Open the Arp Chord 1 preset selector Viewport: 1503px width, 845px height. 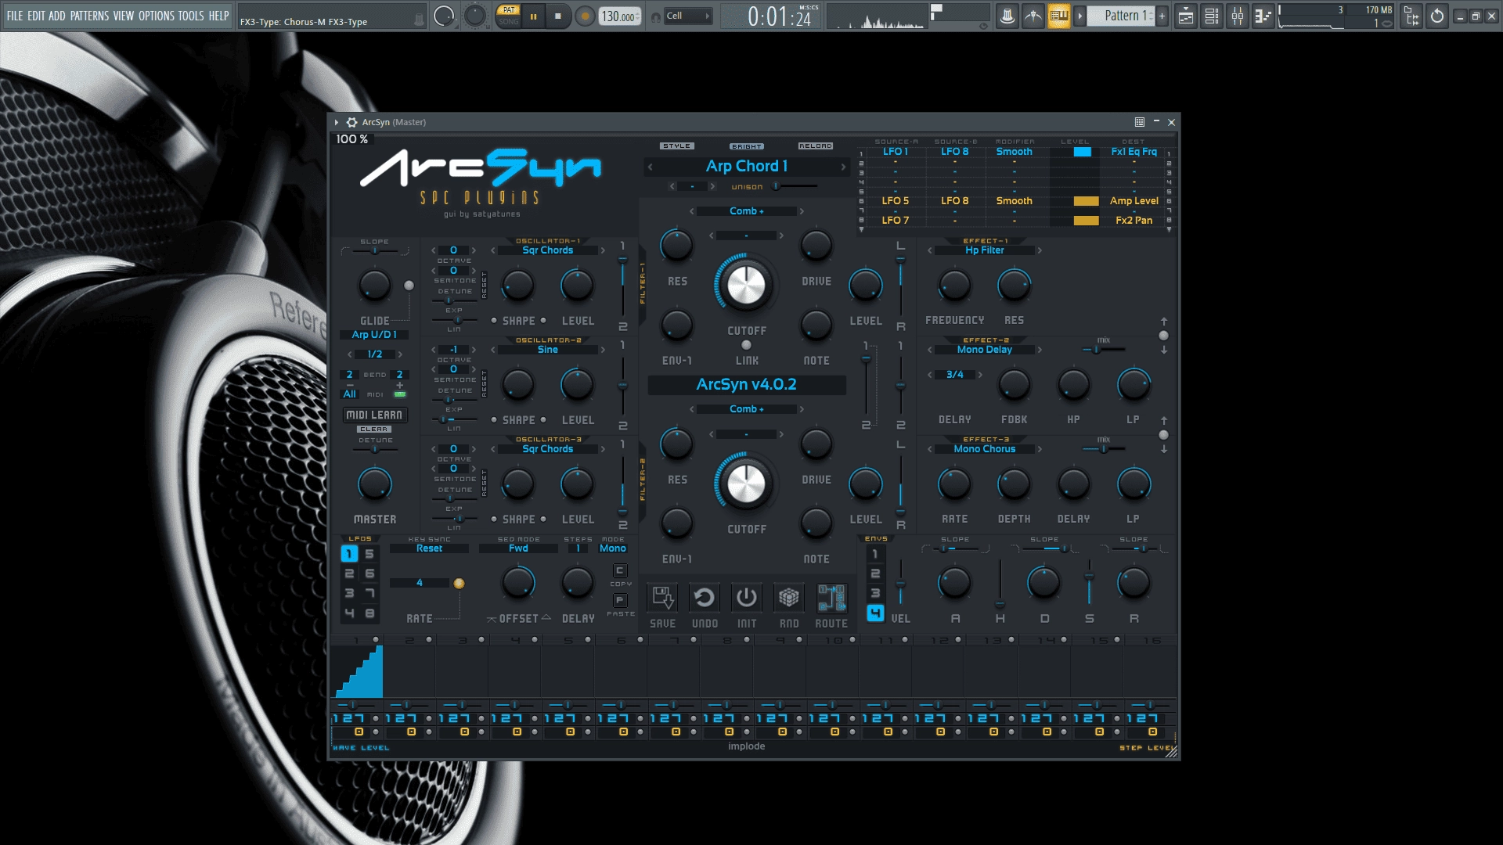point(746,167)
